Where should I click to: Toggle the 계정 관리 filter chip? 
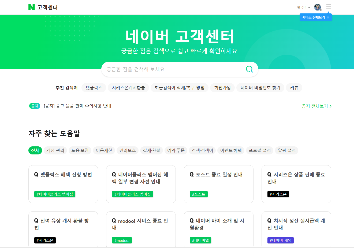[55, 150]
